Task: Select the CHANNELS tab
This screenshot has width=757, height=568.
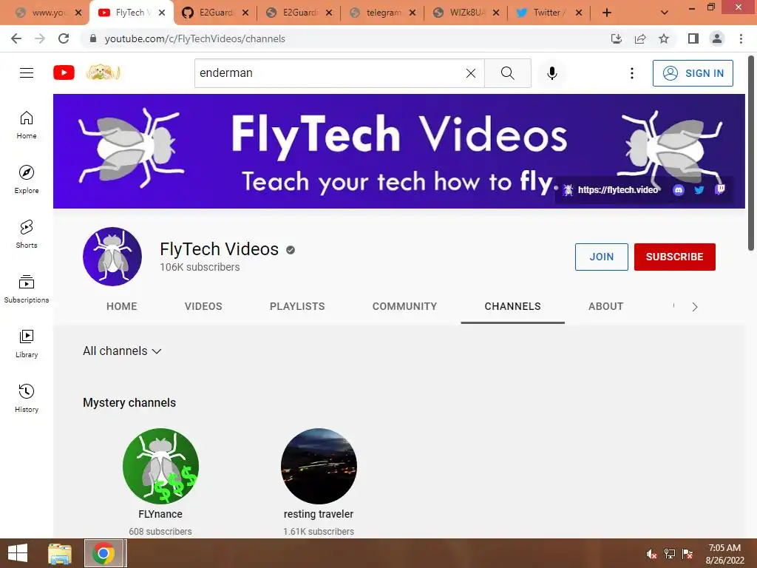Action: pos(513,306)
